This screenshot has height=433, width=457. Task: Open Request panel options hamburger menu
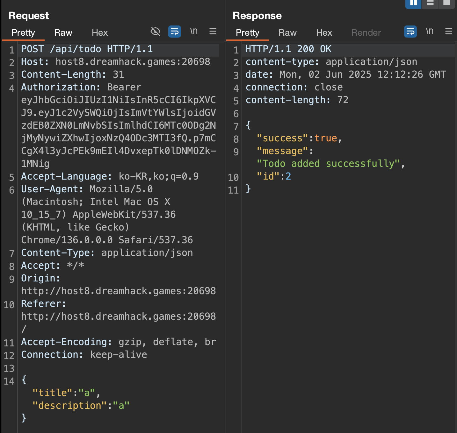213,31
